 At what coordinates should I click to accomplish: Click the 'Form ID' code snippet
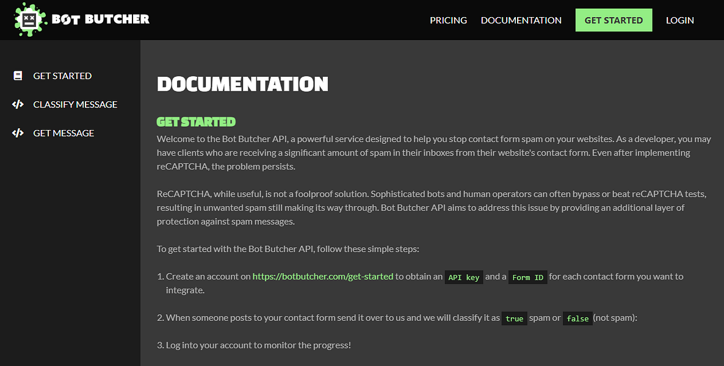tap(528, 278)
